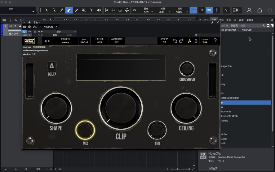Toggle autoscroll arrow button
This screenshot has width=275, height=172.
click(209, 10)
